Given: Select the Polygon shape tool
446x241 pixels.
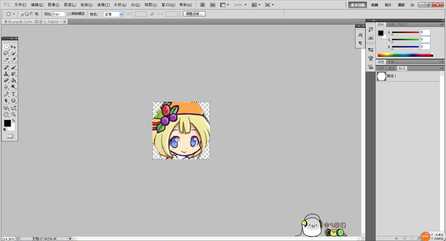Looking at the screenshot, I should (x=13, y=101).
